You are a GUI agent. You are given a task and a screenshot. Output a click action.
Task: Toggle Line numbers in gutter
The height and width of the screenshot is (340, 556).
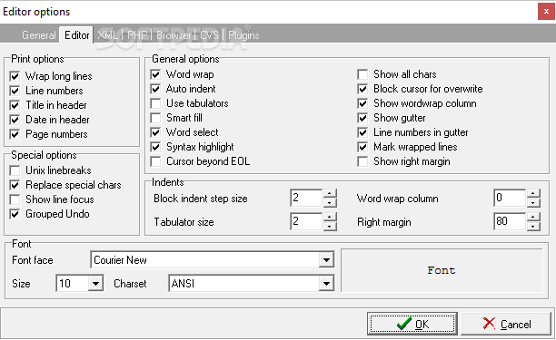click(362, 132)
